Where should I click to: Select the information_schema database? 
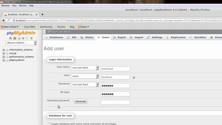pyautogui.click(x=21, y=50)
